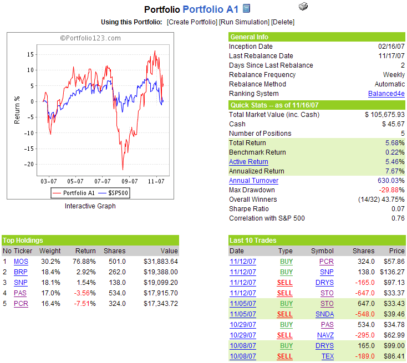Screen dimensions: 407x363
Task: Click the printer icon near the title
Action: [x=303, y=6]
